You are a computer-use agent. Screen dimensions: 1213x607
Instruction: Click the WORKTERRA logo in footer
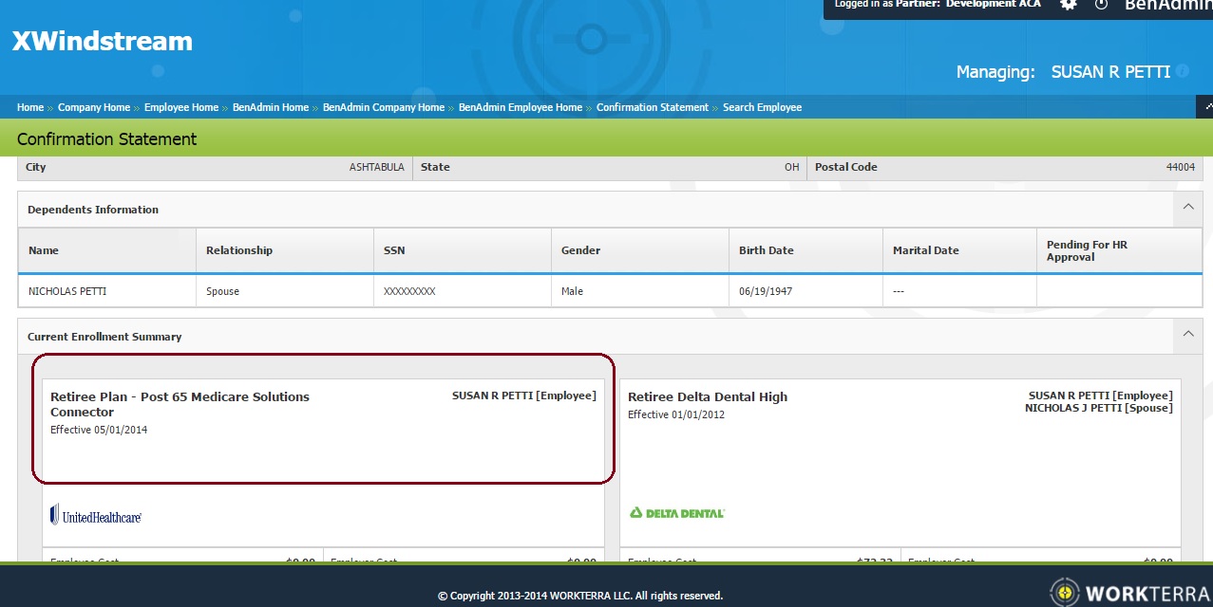[x=1129, y=594]
